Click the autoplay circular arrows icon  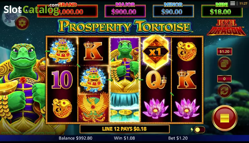224,91
